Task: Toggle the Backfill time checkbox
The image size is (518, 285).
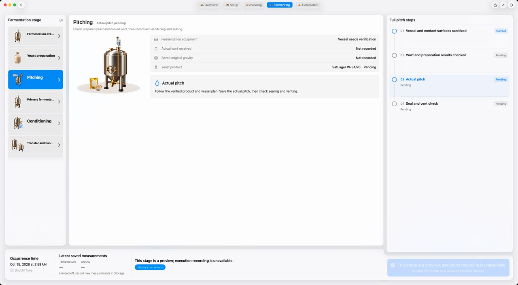Action: [12, 270]
